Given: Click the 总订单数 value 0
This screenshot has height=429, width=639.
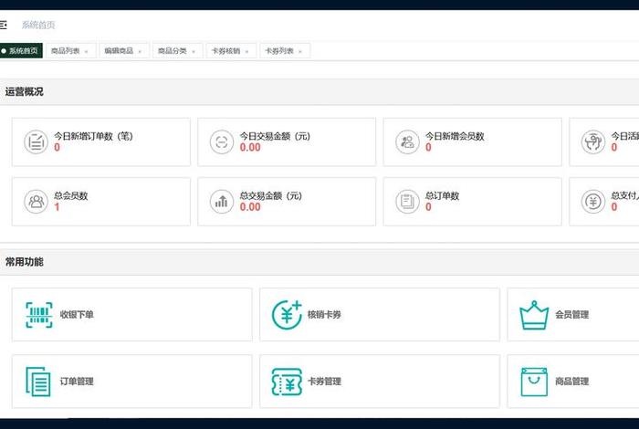Looking at the screenshot, I should [428, 207].
